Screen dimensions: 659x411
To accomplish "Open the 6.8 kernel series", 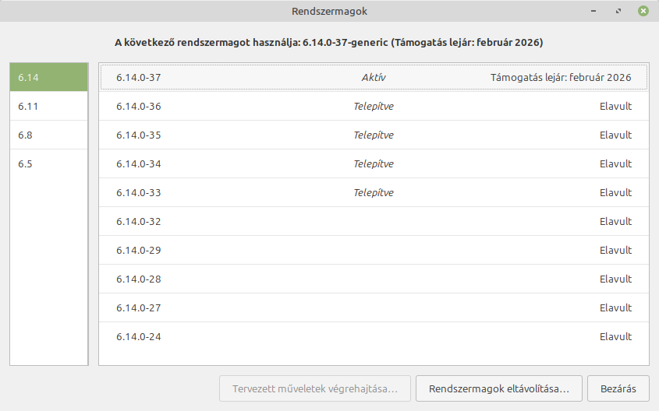I will pyautogui.click(x=48, y=135).
